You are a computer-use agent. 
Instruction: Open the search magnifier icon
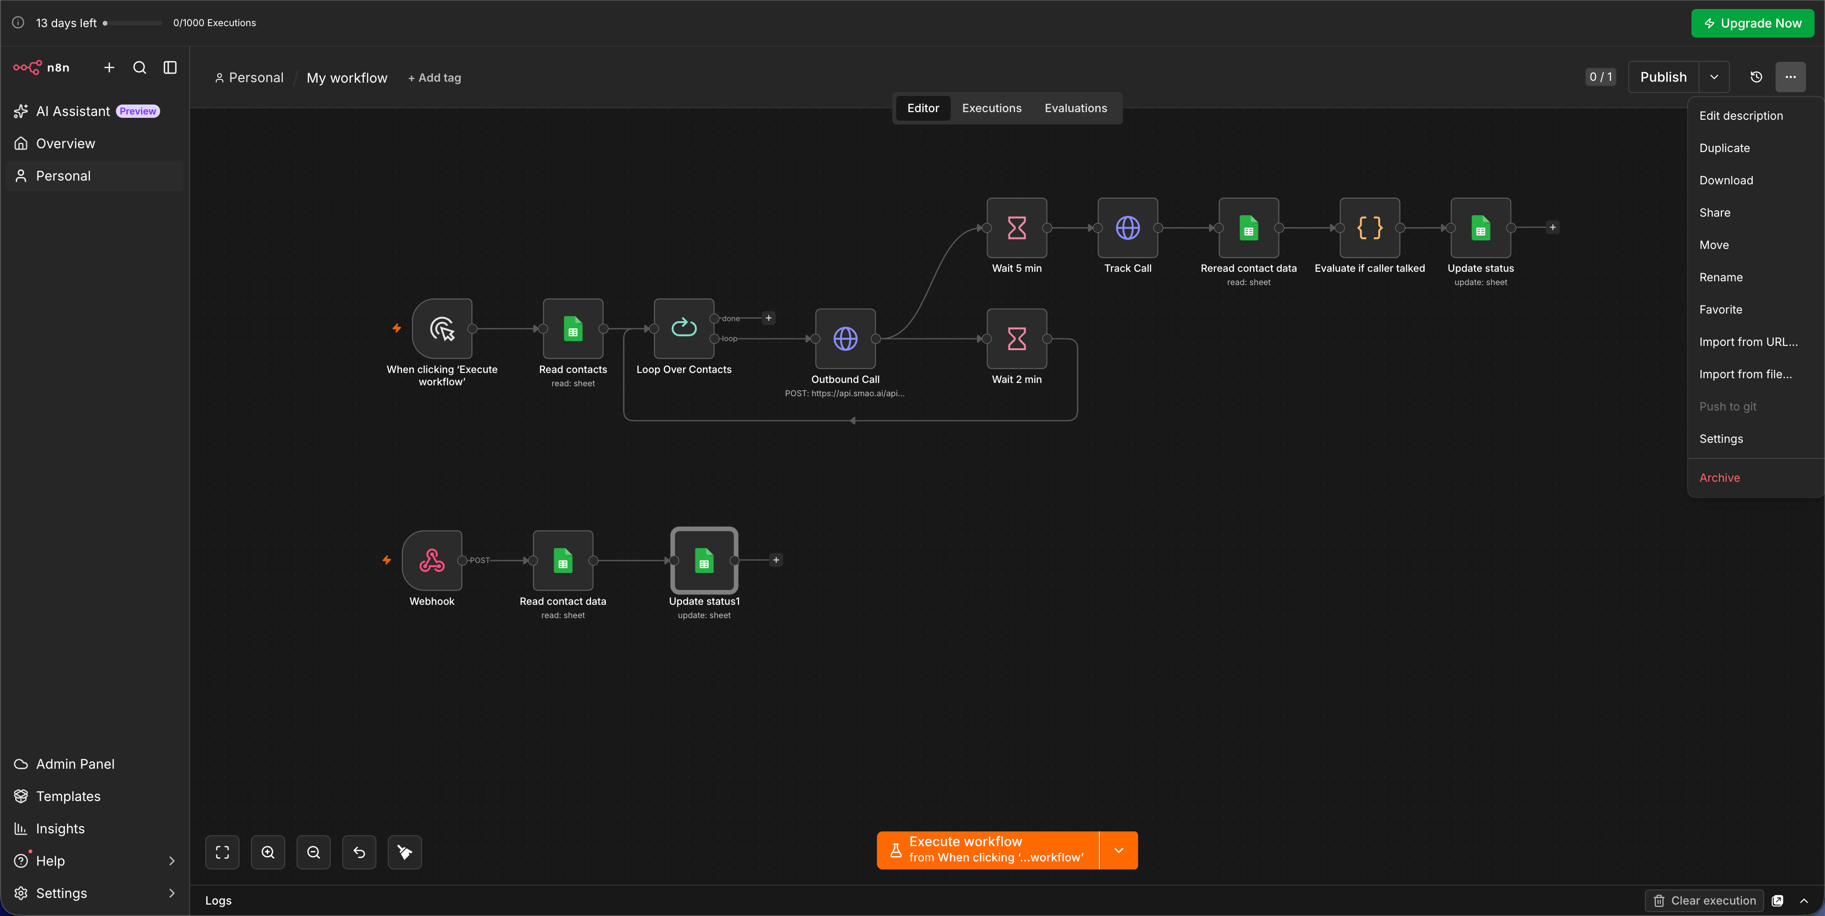(x=140, y=67)
